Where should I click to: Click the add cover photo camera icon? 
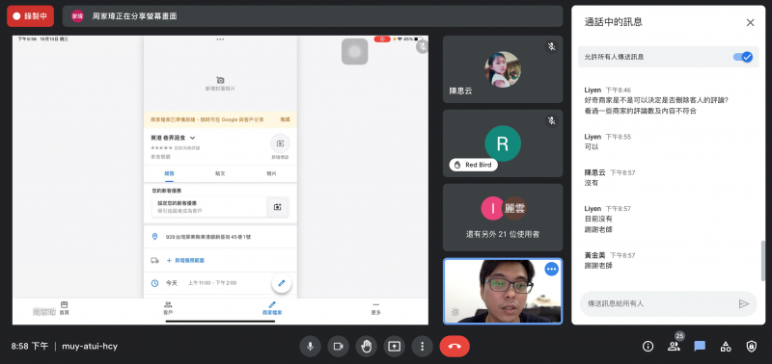pos(221,80)
